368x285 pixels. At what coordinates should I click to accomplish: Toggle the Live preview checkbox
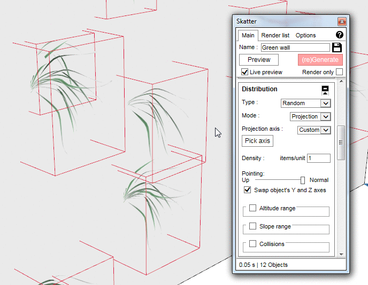coord(245,72)
